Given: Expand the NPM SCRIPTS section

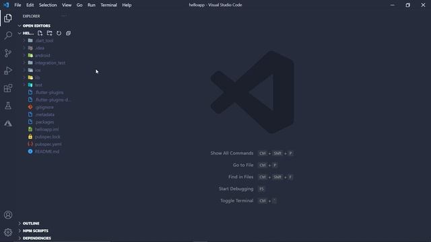Looking at the screenshot, I should point(20,231).
